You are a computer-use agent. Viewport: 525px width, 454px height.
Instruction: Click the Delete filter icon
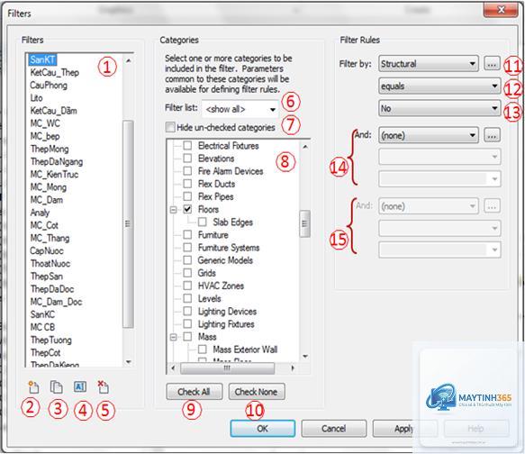tap(104, 387)
